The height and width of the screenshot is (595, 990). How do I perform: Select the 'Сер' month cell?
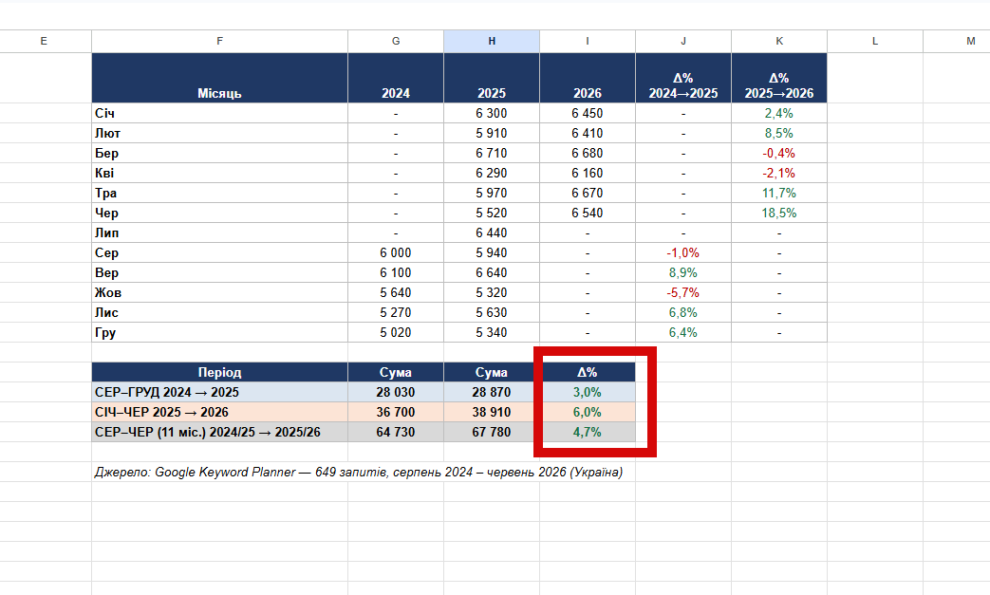[219, 253]
